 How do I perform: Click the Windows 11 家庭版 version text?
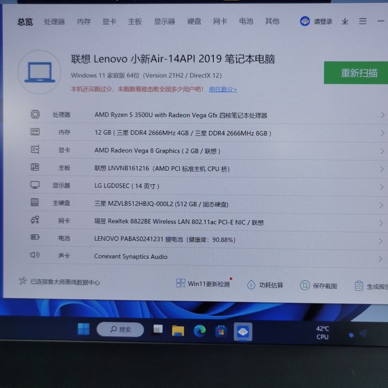click(x=146, y=75)
